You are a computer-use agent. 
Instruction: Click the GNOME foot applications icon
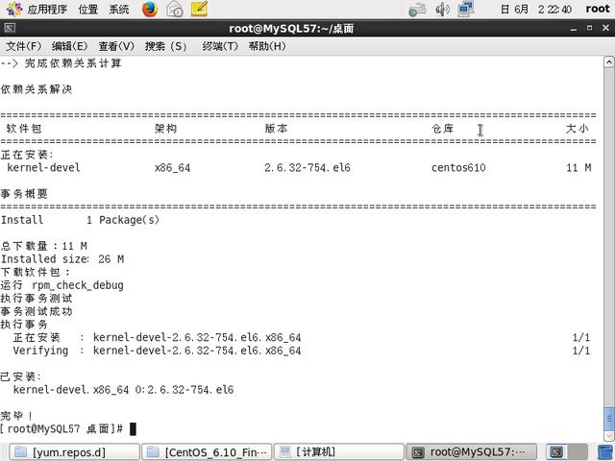(x=14, y=9)
